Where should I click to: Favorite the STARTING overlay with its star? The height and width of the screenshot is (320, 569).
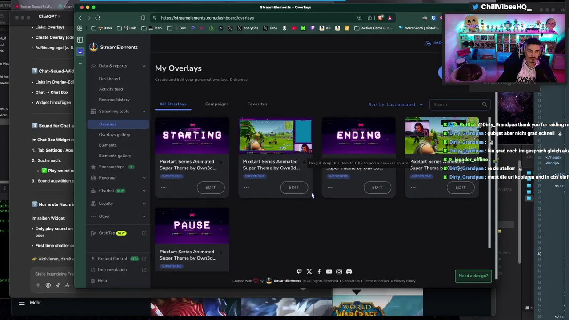[221, 163]
